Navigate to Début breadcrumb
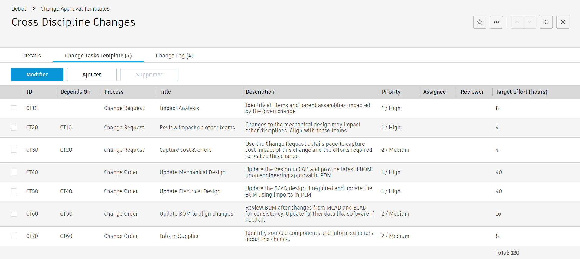Viewport: 580px width, 260px height. point(19,9)
